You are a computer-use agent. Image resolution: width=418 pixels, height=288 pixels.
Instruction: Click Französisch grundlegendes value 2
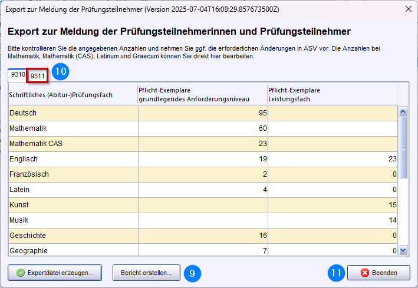click(x=203, y=174)
